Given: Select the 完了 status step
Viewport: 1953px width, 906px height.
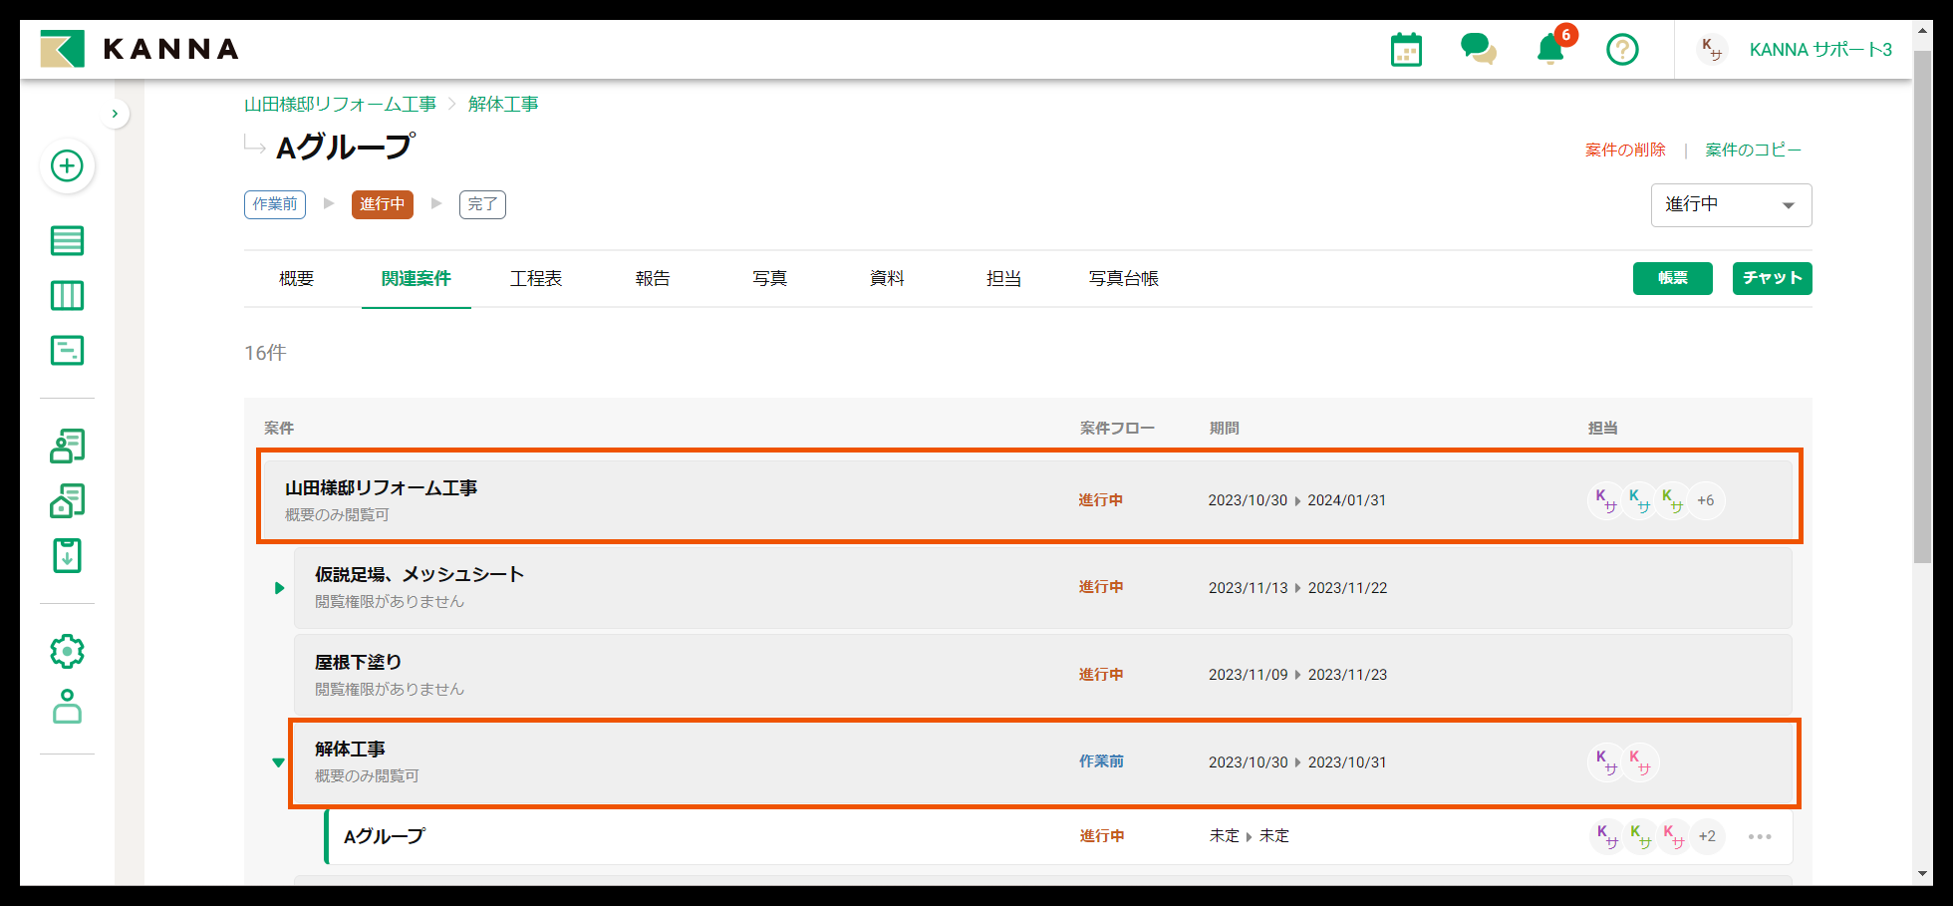Looking at the screenshot, I should [482, 204].
